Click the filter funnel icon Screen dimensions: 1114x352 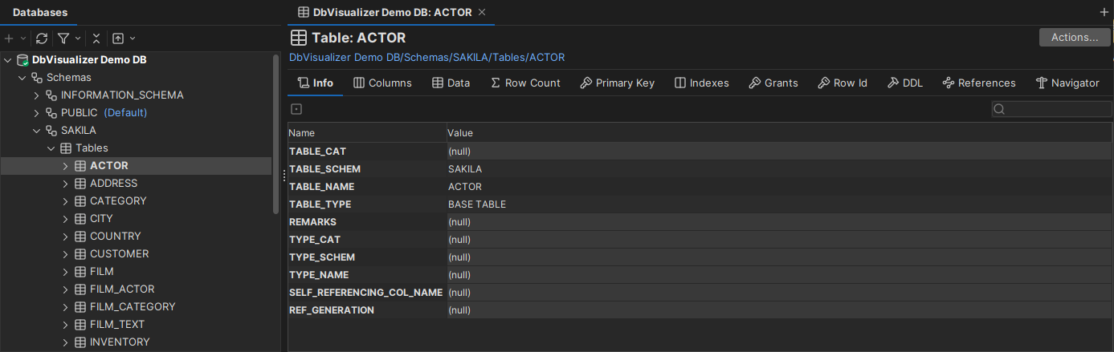63,38
